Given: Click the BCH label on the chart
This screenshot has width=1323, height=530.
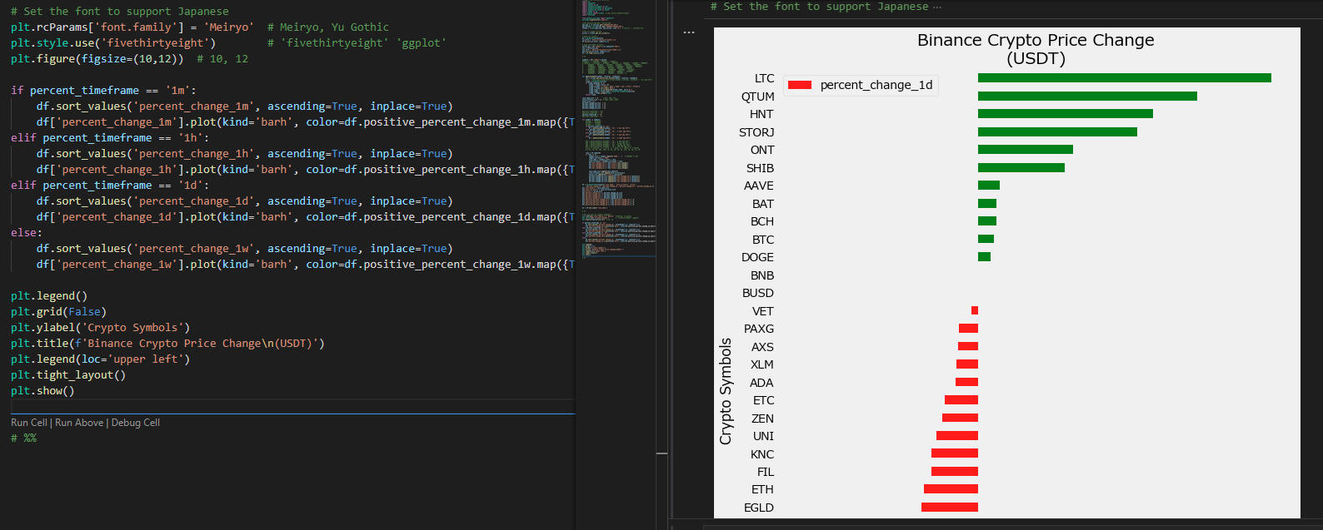Looking at the screenshot, I should pos(762,221).
